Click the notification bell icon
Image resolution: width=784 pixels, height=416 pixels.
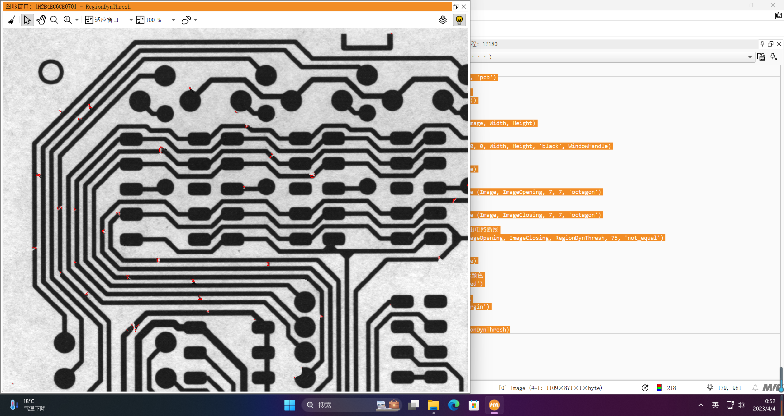(755, 388)
